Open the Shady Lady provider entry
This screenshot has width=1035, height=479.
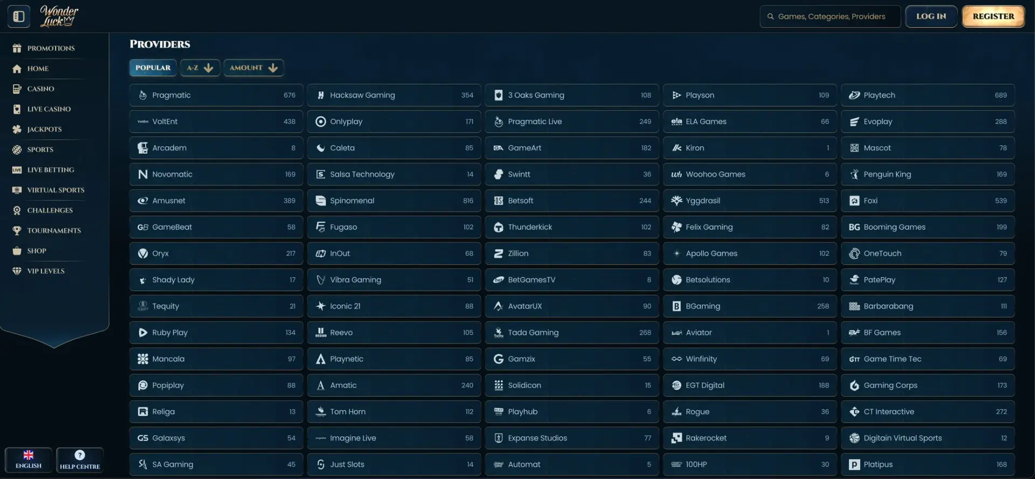coord(216,280)
